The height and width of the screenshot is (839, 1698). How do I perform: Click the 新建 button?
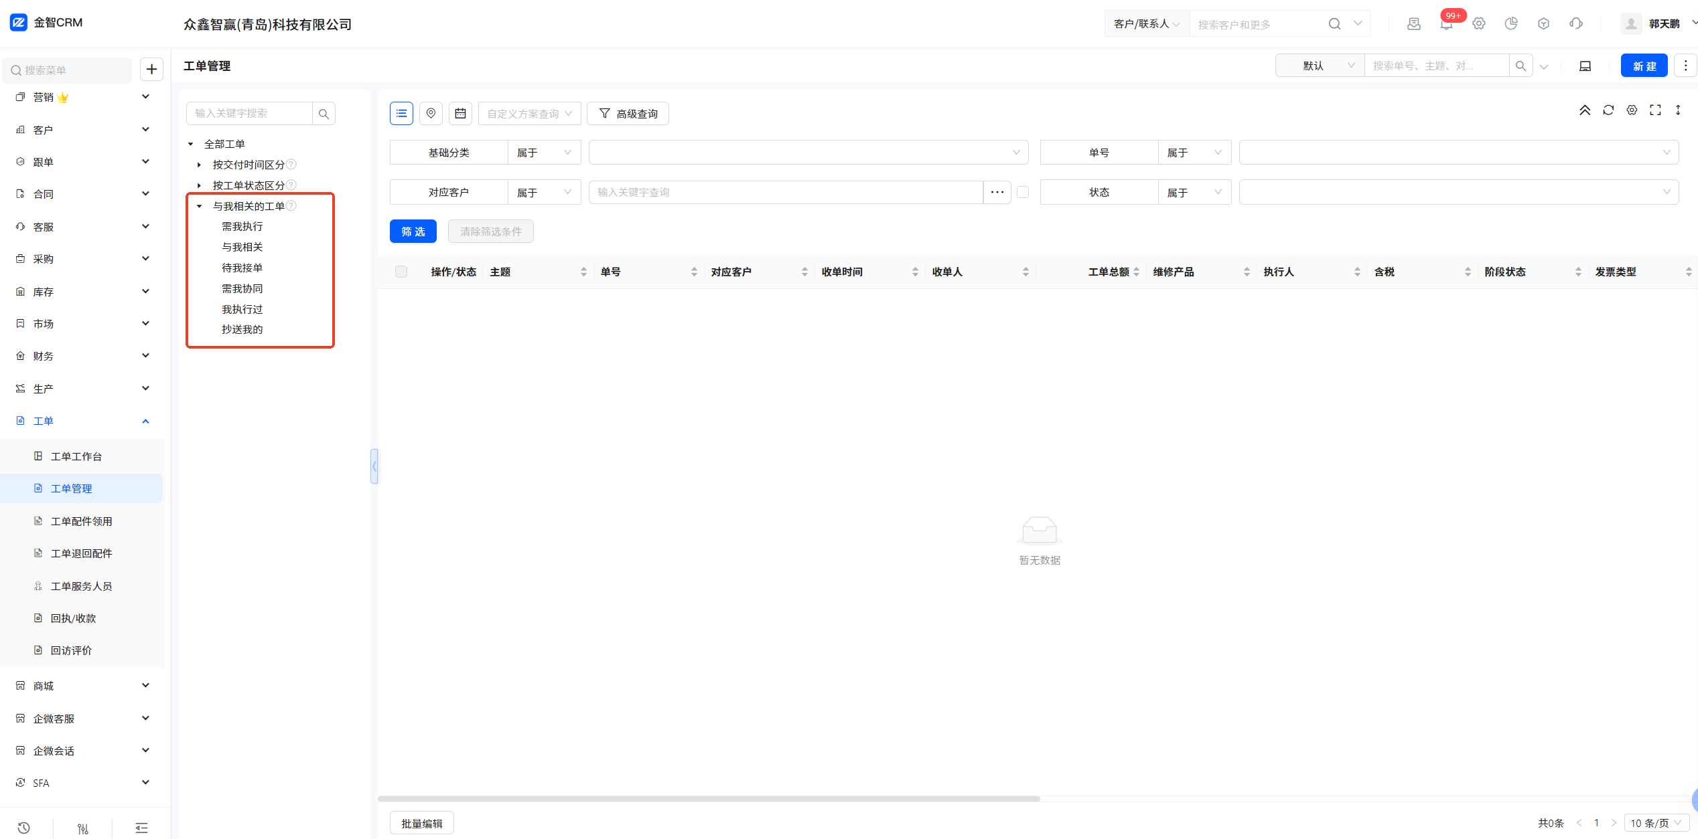1644,66
